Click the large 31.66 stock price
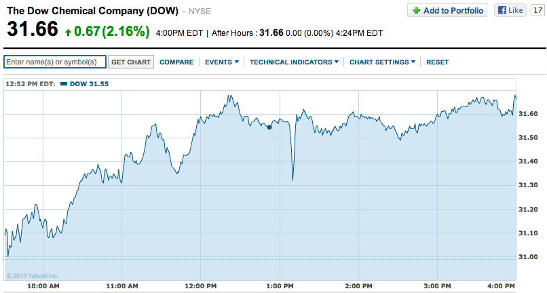Viewport: 547px width, 293px height. [33, 29]
